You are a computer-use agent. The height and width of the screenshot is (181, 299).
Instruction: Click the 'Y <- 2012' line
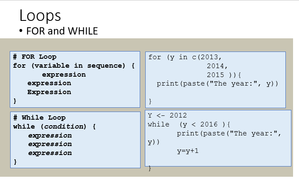tap(167, 115)
